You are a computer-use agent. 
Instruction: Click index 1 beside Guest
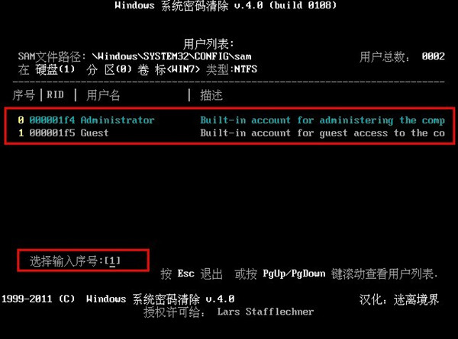pos(21,133)
